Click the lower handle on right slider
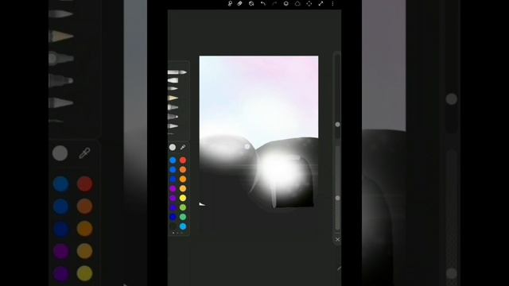The width and height of the screenshot is (509, 286). (337, 198)
